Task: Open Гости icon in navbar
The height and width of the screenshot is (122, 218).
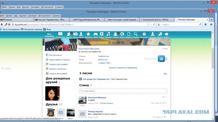Action: tap(81, 34)
